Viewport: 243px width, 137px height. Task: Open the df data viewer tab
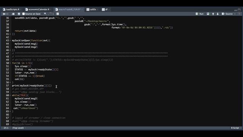[105, 10]
